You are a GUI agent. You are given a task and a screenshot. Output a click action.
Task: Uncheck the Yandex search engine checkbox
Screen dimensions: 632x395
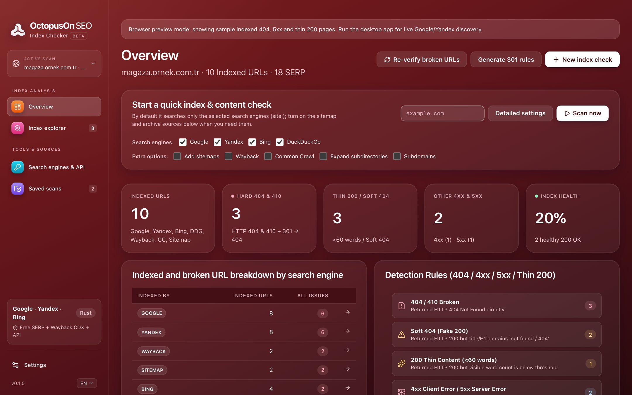click(x=217, y=142)
